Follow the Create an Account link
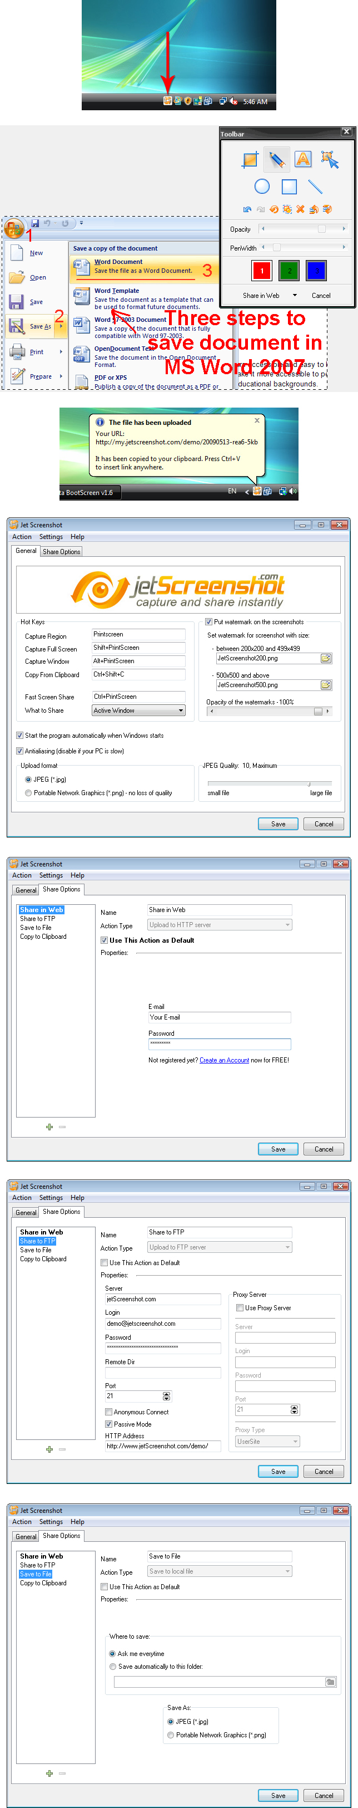Image resolution: width=358 pixels, height=1808 pixels. [224, 1060]
